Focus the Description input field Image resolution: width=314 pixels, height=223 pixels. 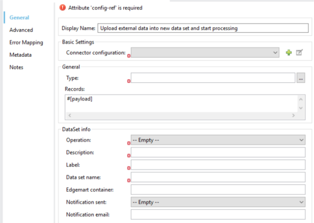pos(218,153)
